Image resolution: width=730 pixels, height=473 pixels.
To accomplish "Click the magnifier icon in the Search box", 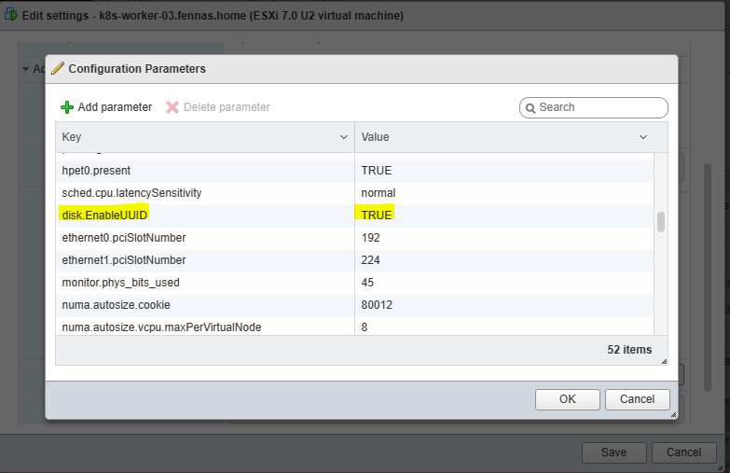I will (x=530, y=108).
